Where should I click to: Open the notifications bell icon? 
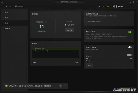[99, 7]
